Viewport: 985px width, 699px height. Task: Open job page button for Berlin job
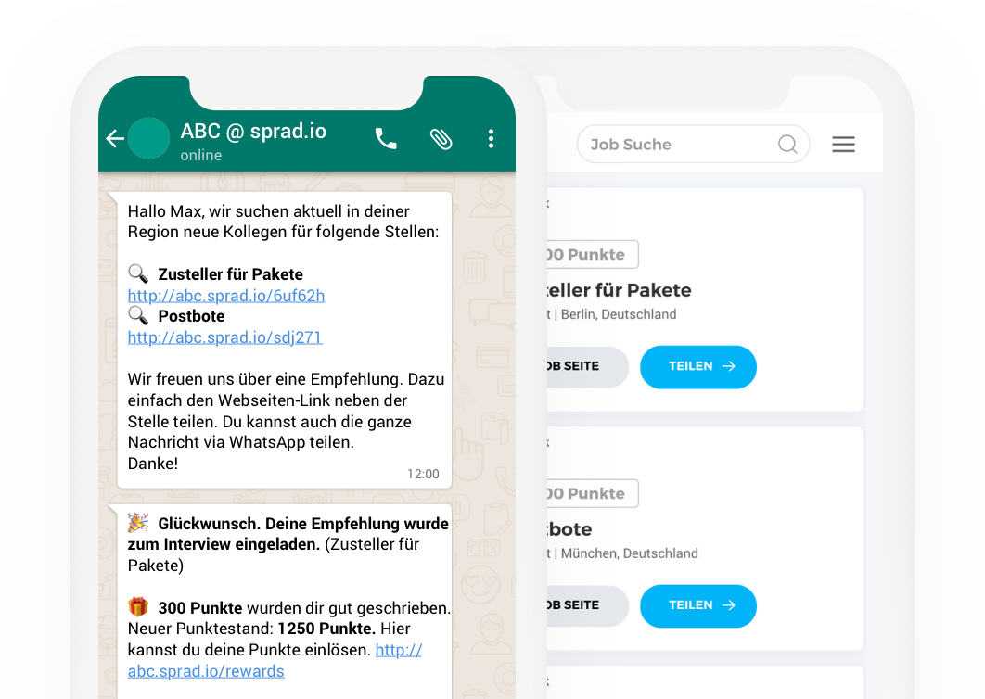coord(587,367)
